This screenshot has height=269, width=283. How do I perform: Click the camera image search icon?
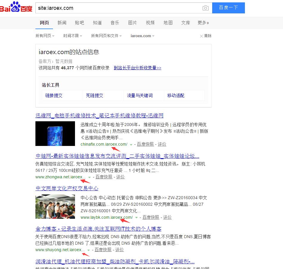point(205,8)
